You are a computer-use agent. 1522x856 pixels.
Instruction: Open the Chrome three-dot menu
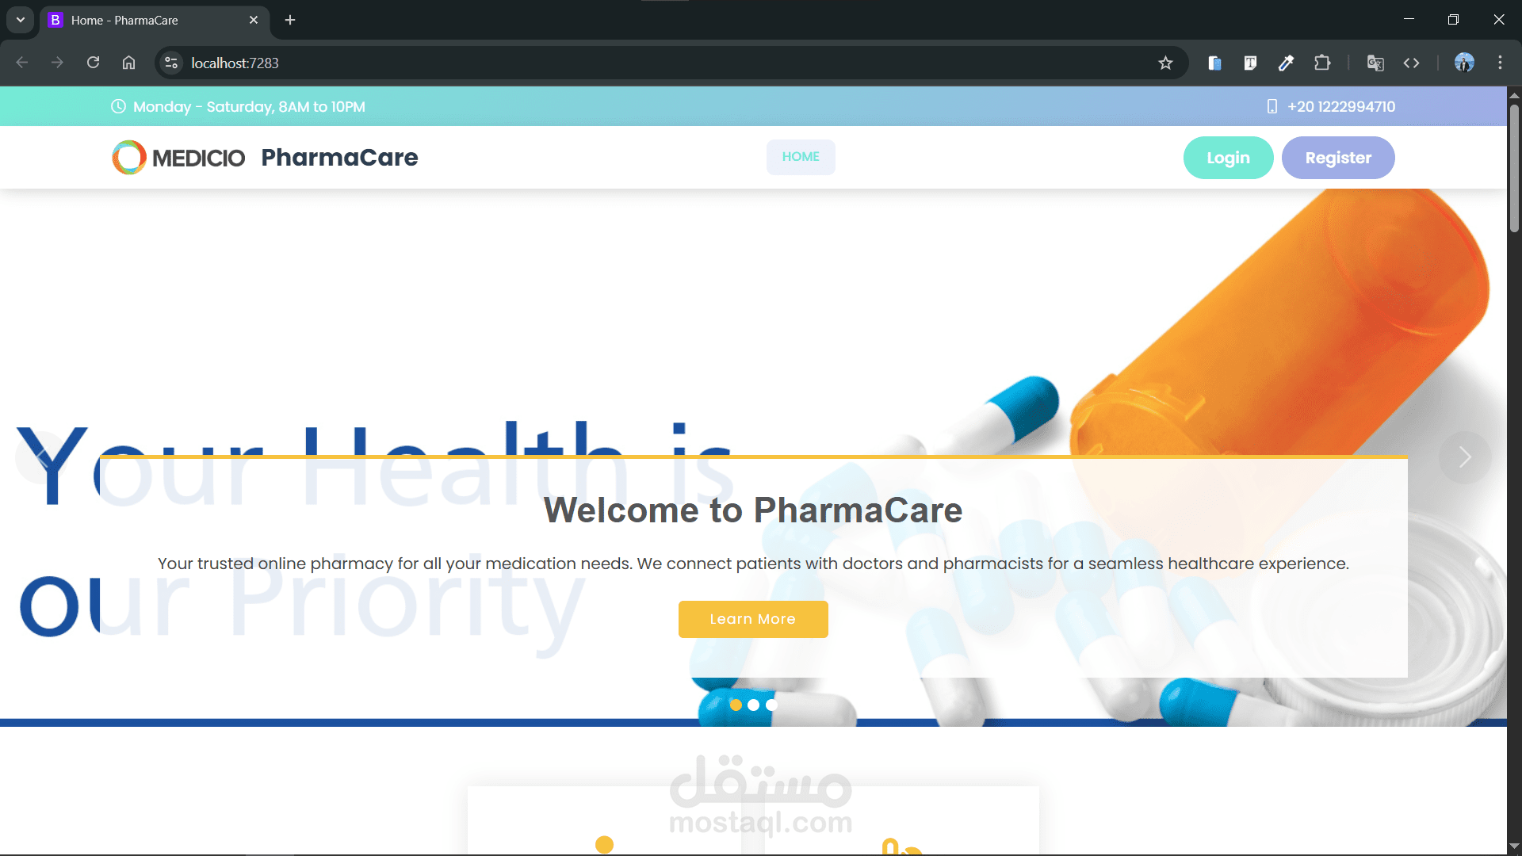point(1500,63)
